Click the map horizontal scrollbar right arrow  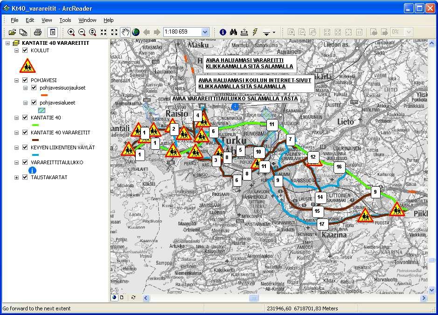(x=424, y=298)
